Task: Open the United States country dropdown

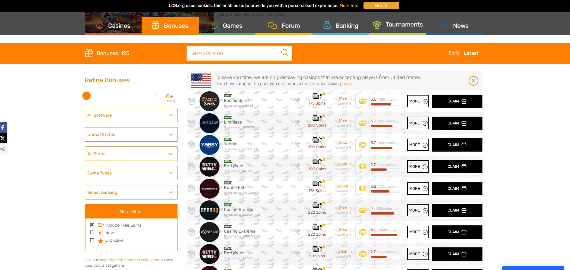Action: [x=131, y=134]
